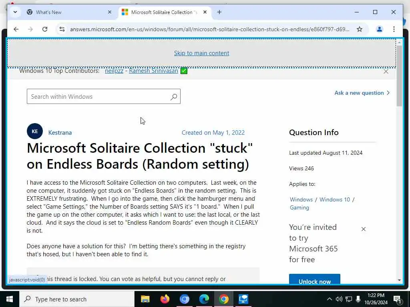This screenshot has height=307, width=410.
Task: Click the Unlock now button
Action: pyautogui.click(x=315, y=280)
